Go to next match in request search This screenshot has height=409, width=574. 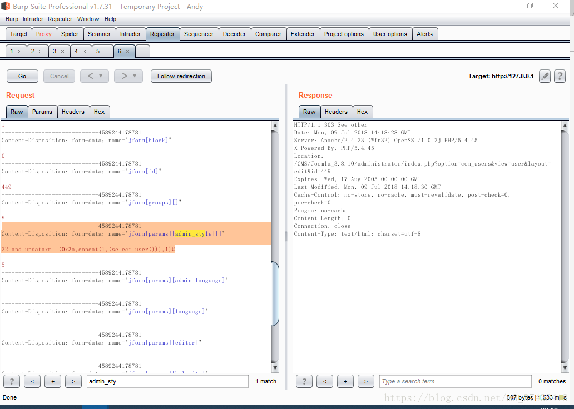click(73, 381)
